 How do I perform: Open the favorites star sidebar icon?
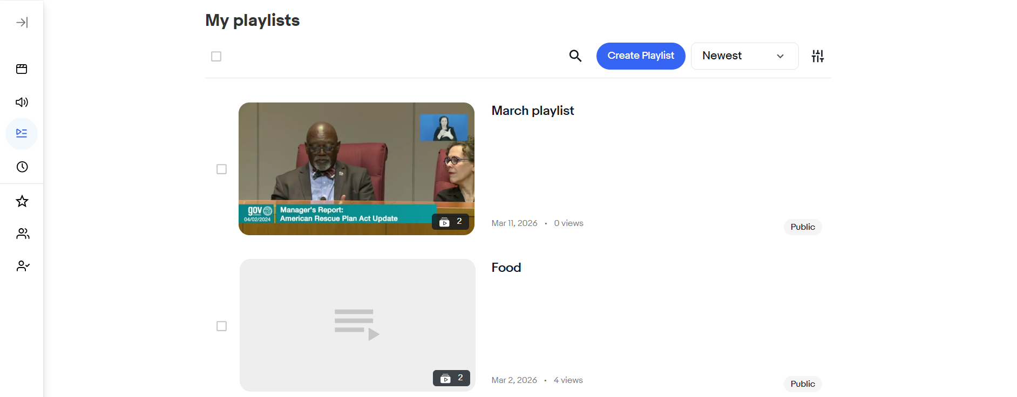(x=22, y=201)
